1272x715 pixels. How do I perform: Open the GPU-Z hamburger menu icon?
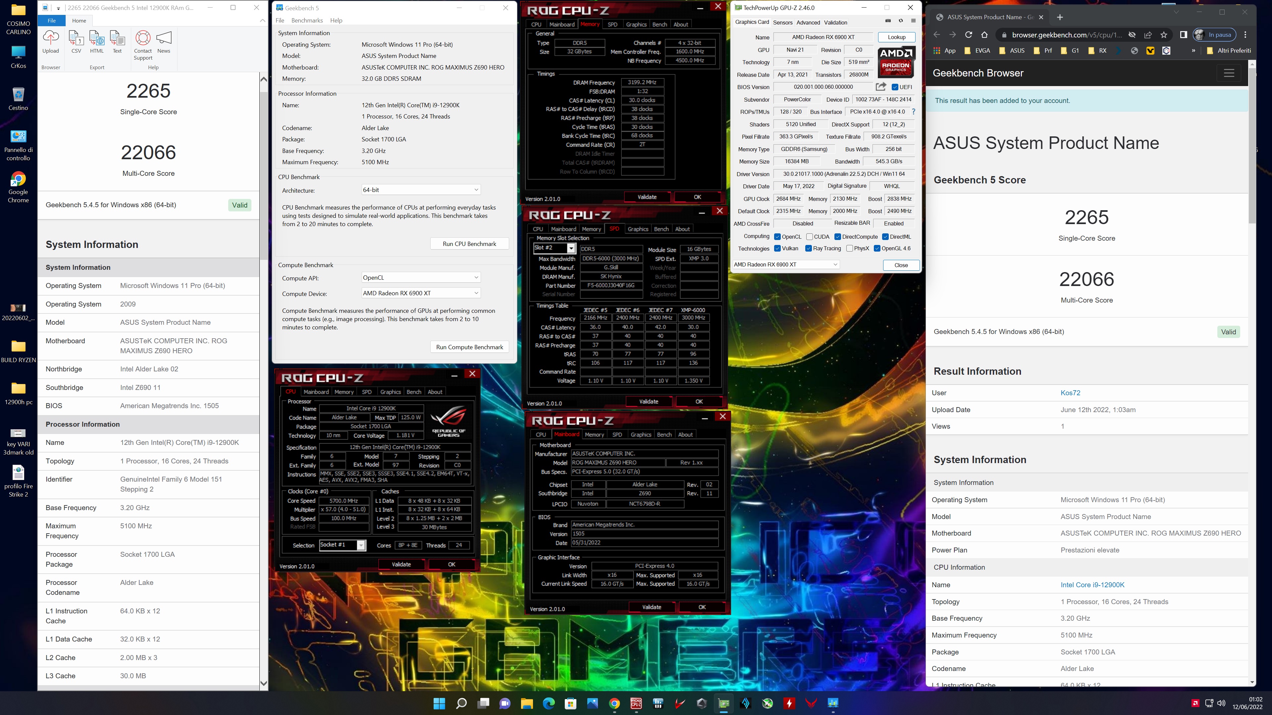(x=914, y=21)
